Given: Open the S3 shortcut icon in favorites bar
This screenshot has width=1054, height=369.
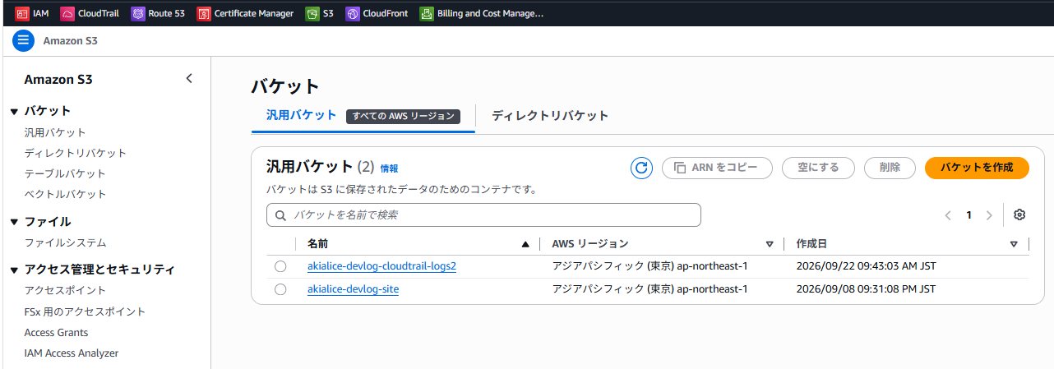Looking at the screenshot, I should tap(312, 13).
